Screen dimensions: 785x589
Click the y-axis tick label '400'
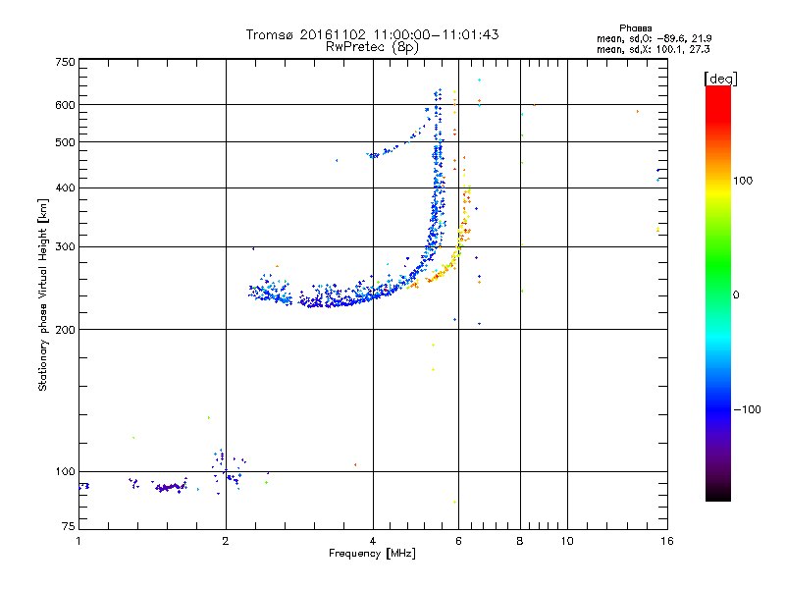click(x=65, y=187)
